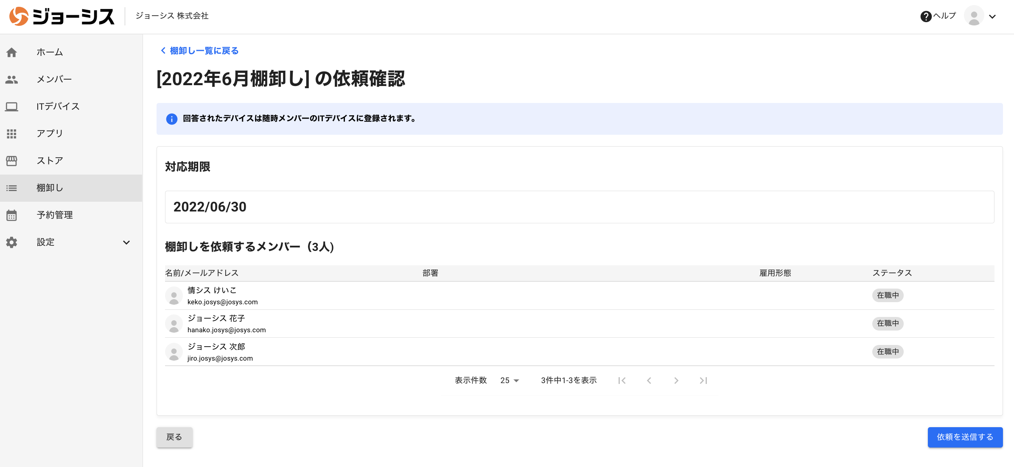Click the info icon in blue banner
Viewport: 1014px width, 467px height.
point(171,119)
